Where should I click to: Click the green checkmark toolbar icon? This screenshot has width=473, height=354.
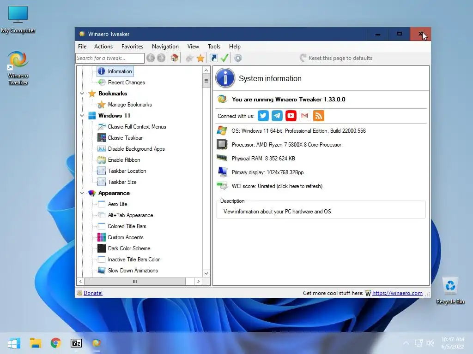click(224, 58)
